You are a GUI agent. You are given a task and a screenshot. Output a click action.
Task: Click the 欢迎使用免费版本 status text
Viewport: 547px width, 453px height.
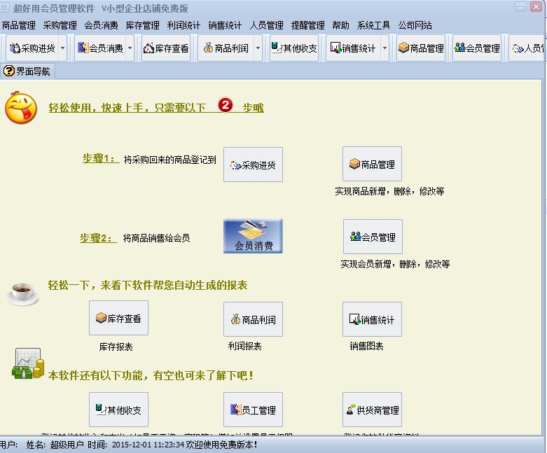click(222, 445)
